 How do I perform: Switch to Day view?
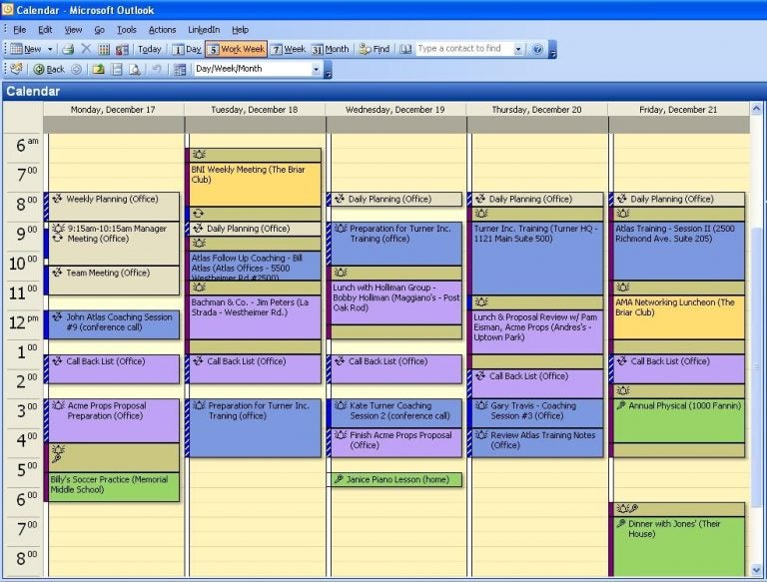pos(187,49)
